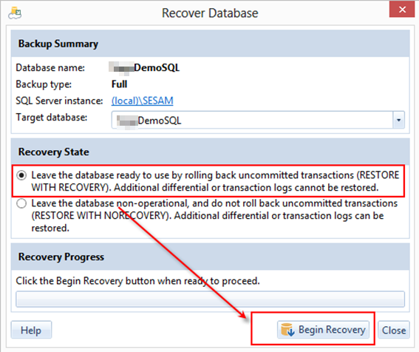Image resolution: width=419 pixels, height=352 pixels.
Task: Click the Full backup type value
Action: (x=119, y=84)
